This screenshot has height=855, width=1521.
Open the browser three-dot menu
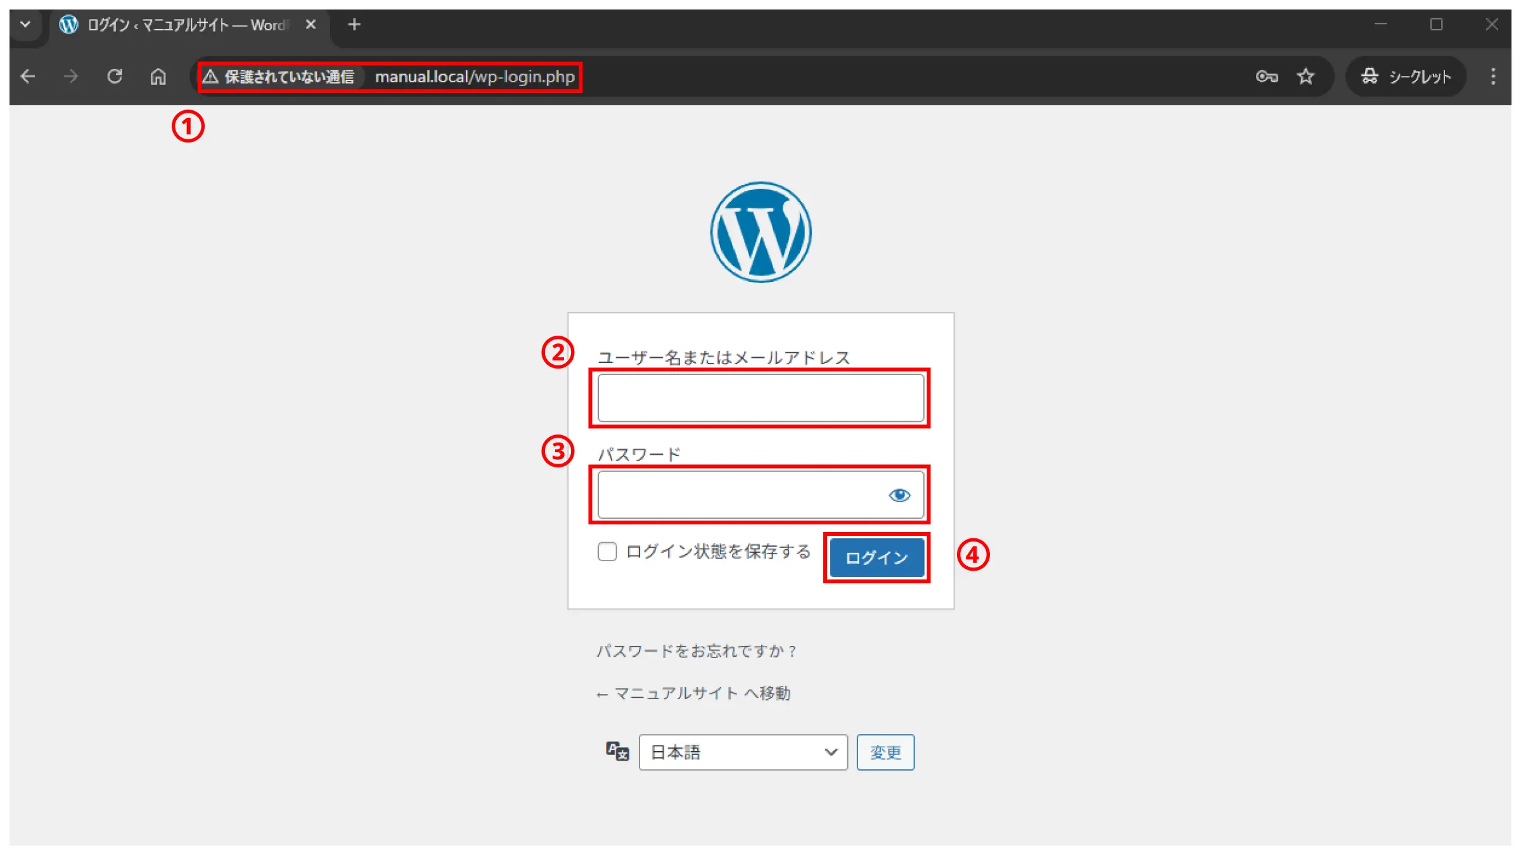[1493, 77]
